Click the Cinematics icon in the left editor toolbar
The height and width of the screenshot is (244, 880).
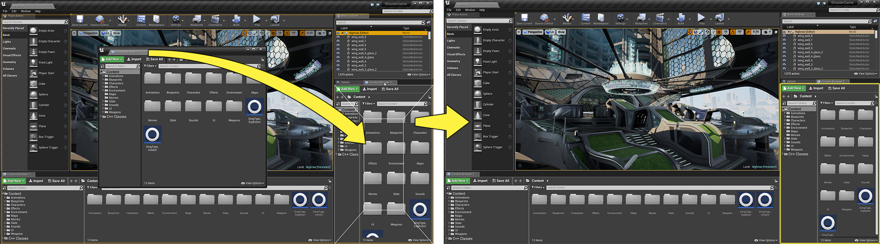(x=215, y=20)
